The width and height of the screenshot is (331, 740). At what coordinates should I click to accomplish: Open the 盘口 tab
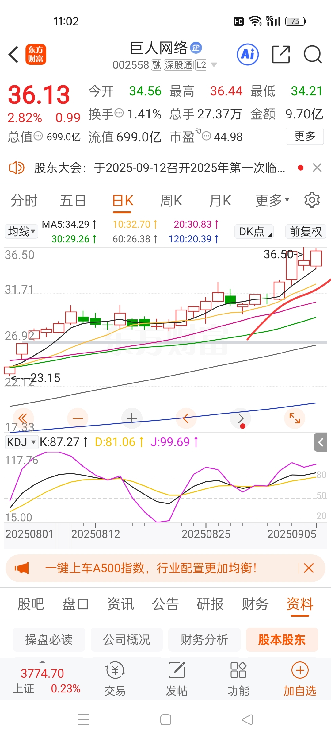click(76, 604)
